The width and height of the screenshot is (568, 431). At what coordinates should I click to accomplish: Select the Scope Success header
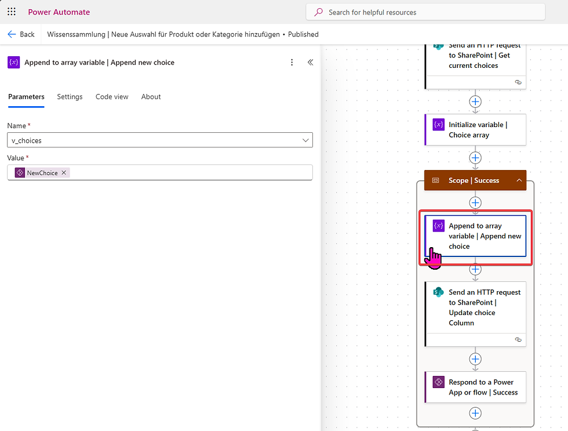[475, 180]
